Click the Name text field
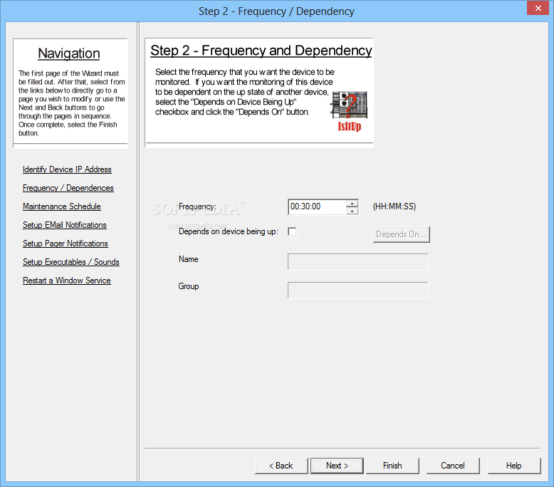This screenshot has width=554, height=487. point(358,262)
